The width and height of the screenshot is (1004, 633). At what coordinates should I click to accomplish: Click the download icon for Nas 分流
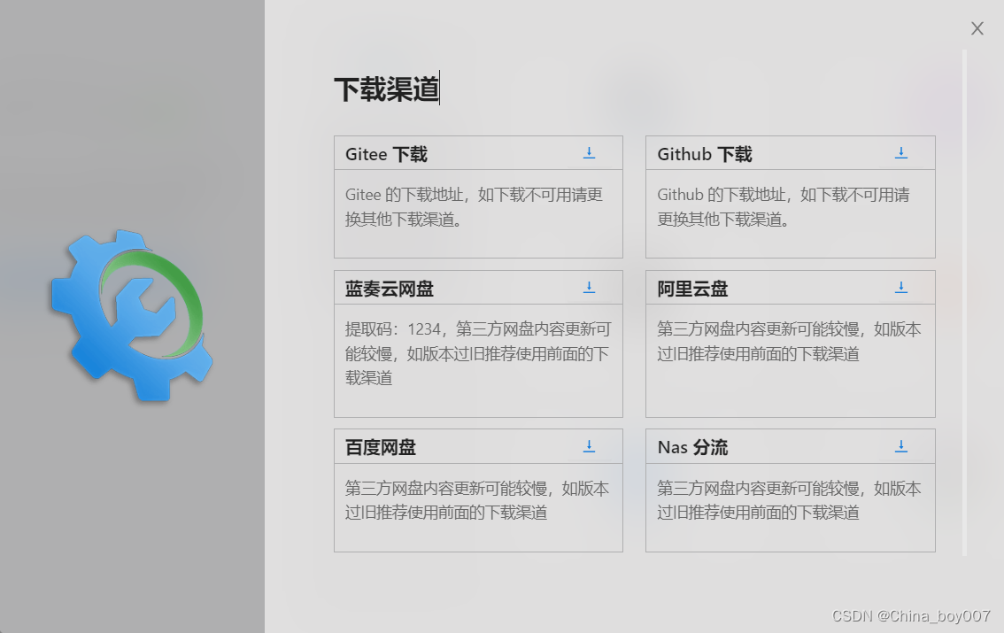coord(901,446)
